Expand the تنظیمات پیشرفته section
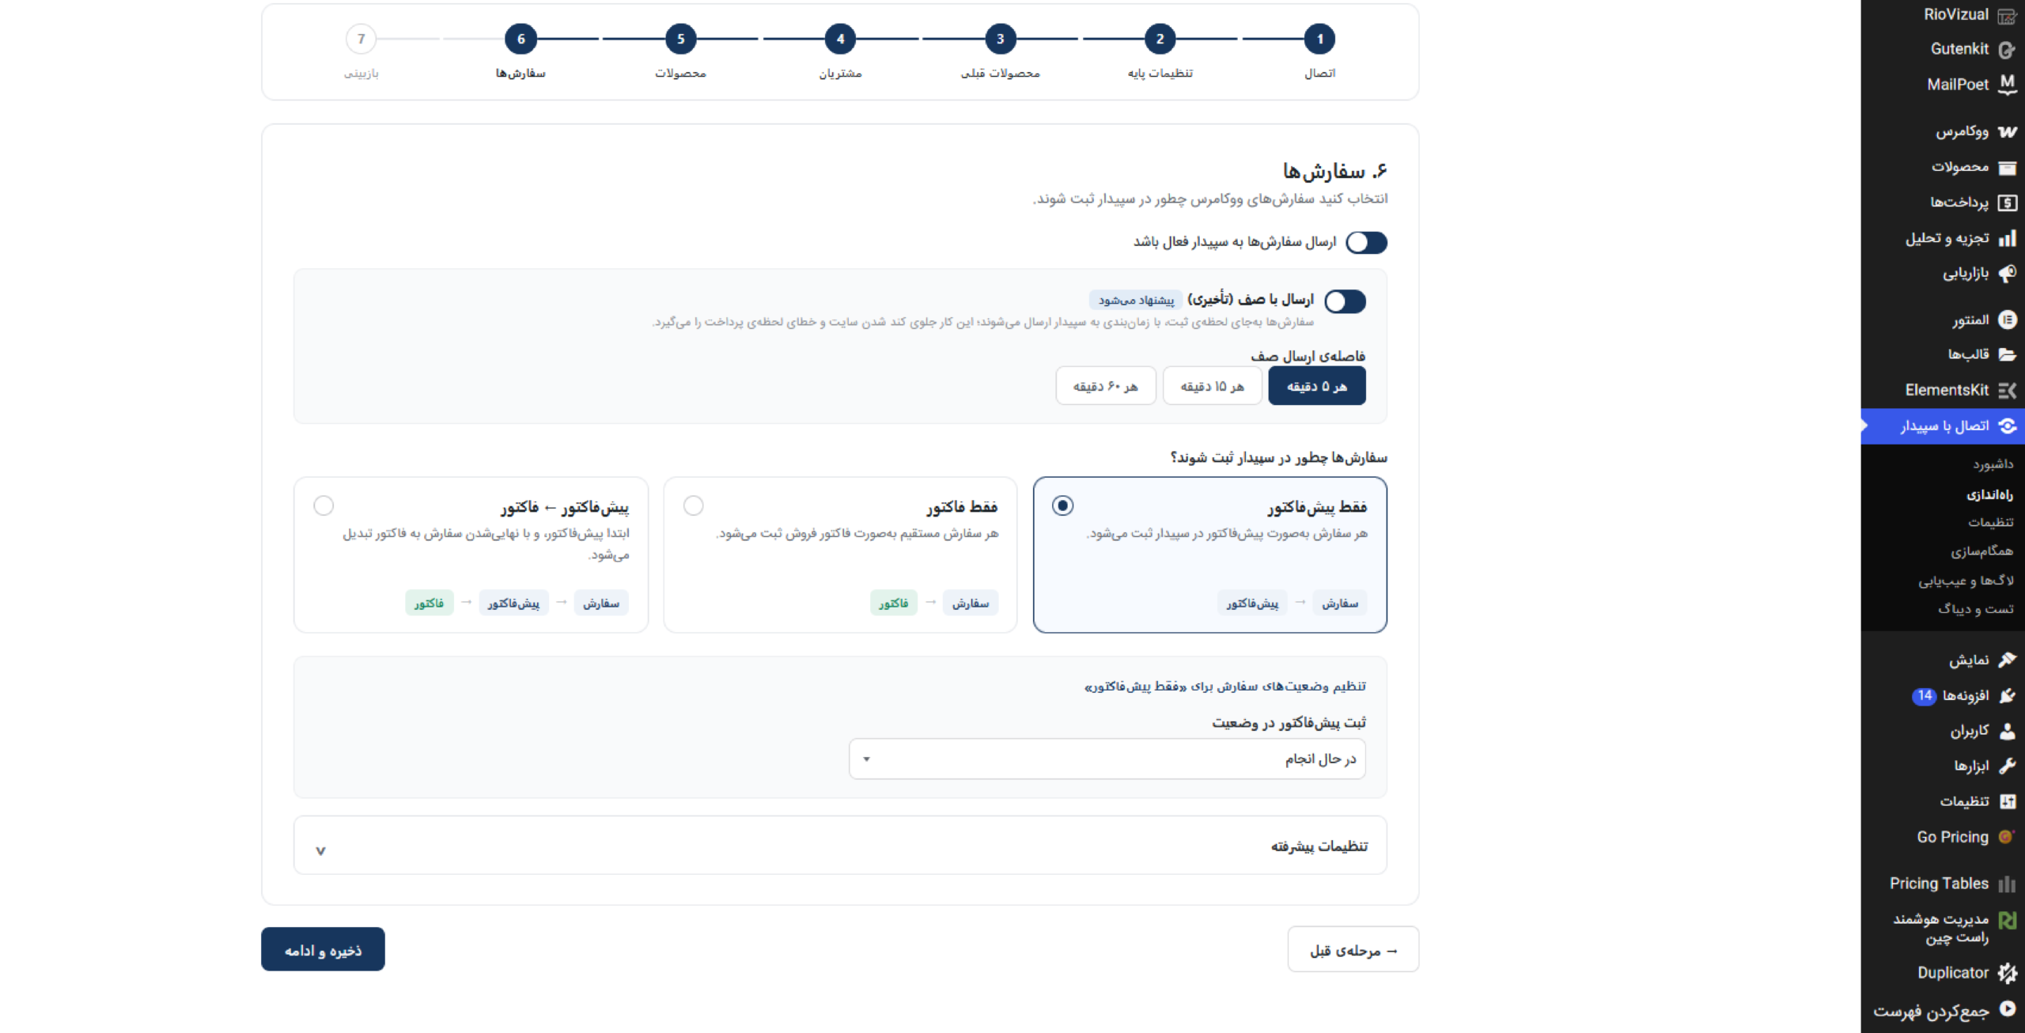The width and height of the screenshot is (2025, 1033). pyautogui.click(x=840, y=846)
